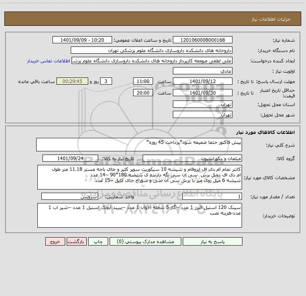Click response deadline time 11:00

[x=143, y=81]
